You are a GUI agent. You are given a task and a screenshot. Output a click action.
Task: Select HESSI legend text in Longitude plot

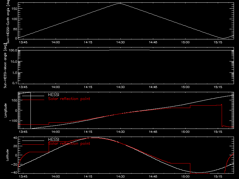pos(53,95)
